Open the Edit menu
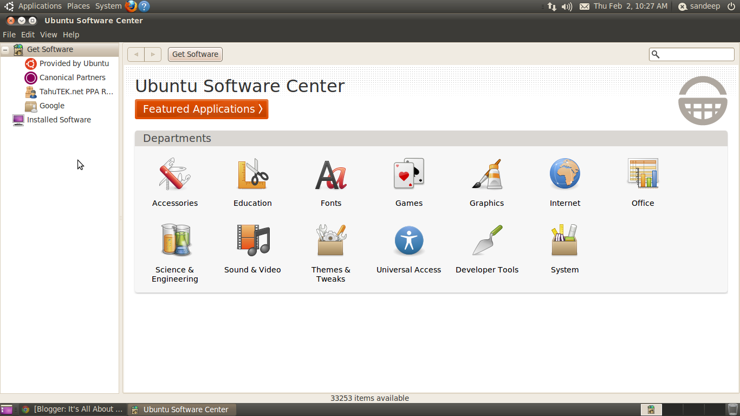 [27, 34]
